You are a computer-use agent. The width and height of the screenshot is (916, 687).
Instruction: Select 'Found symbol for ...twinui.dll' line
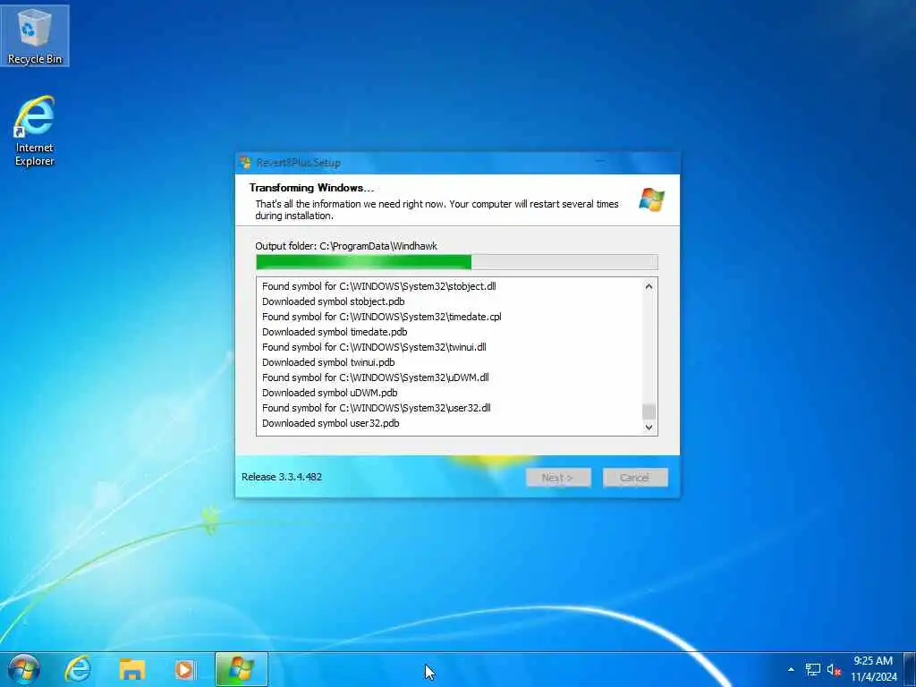[x=374, y=347]
